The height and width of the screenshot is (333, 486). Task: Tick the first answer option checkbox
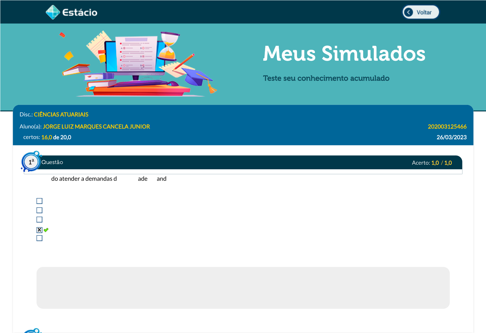(39, 201)
